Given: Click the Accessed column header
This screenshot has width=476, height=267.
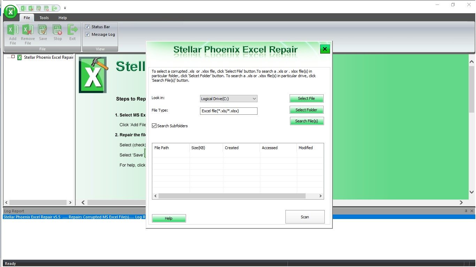Looking at the screenshot, I should [x=278, y=148].
